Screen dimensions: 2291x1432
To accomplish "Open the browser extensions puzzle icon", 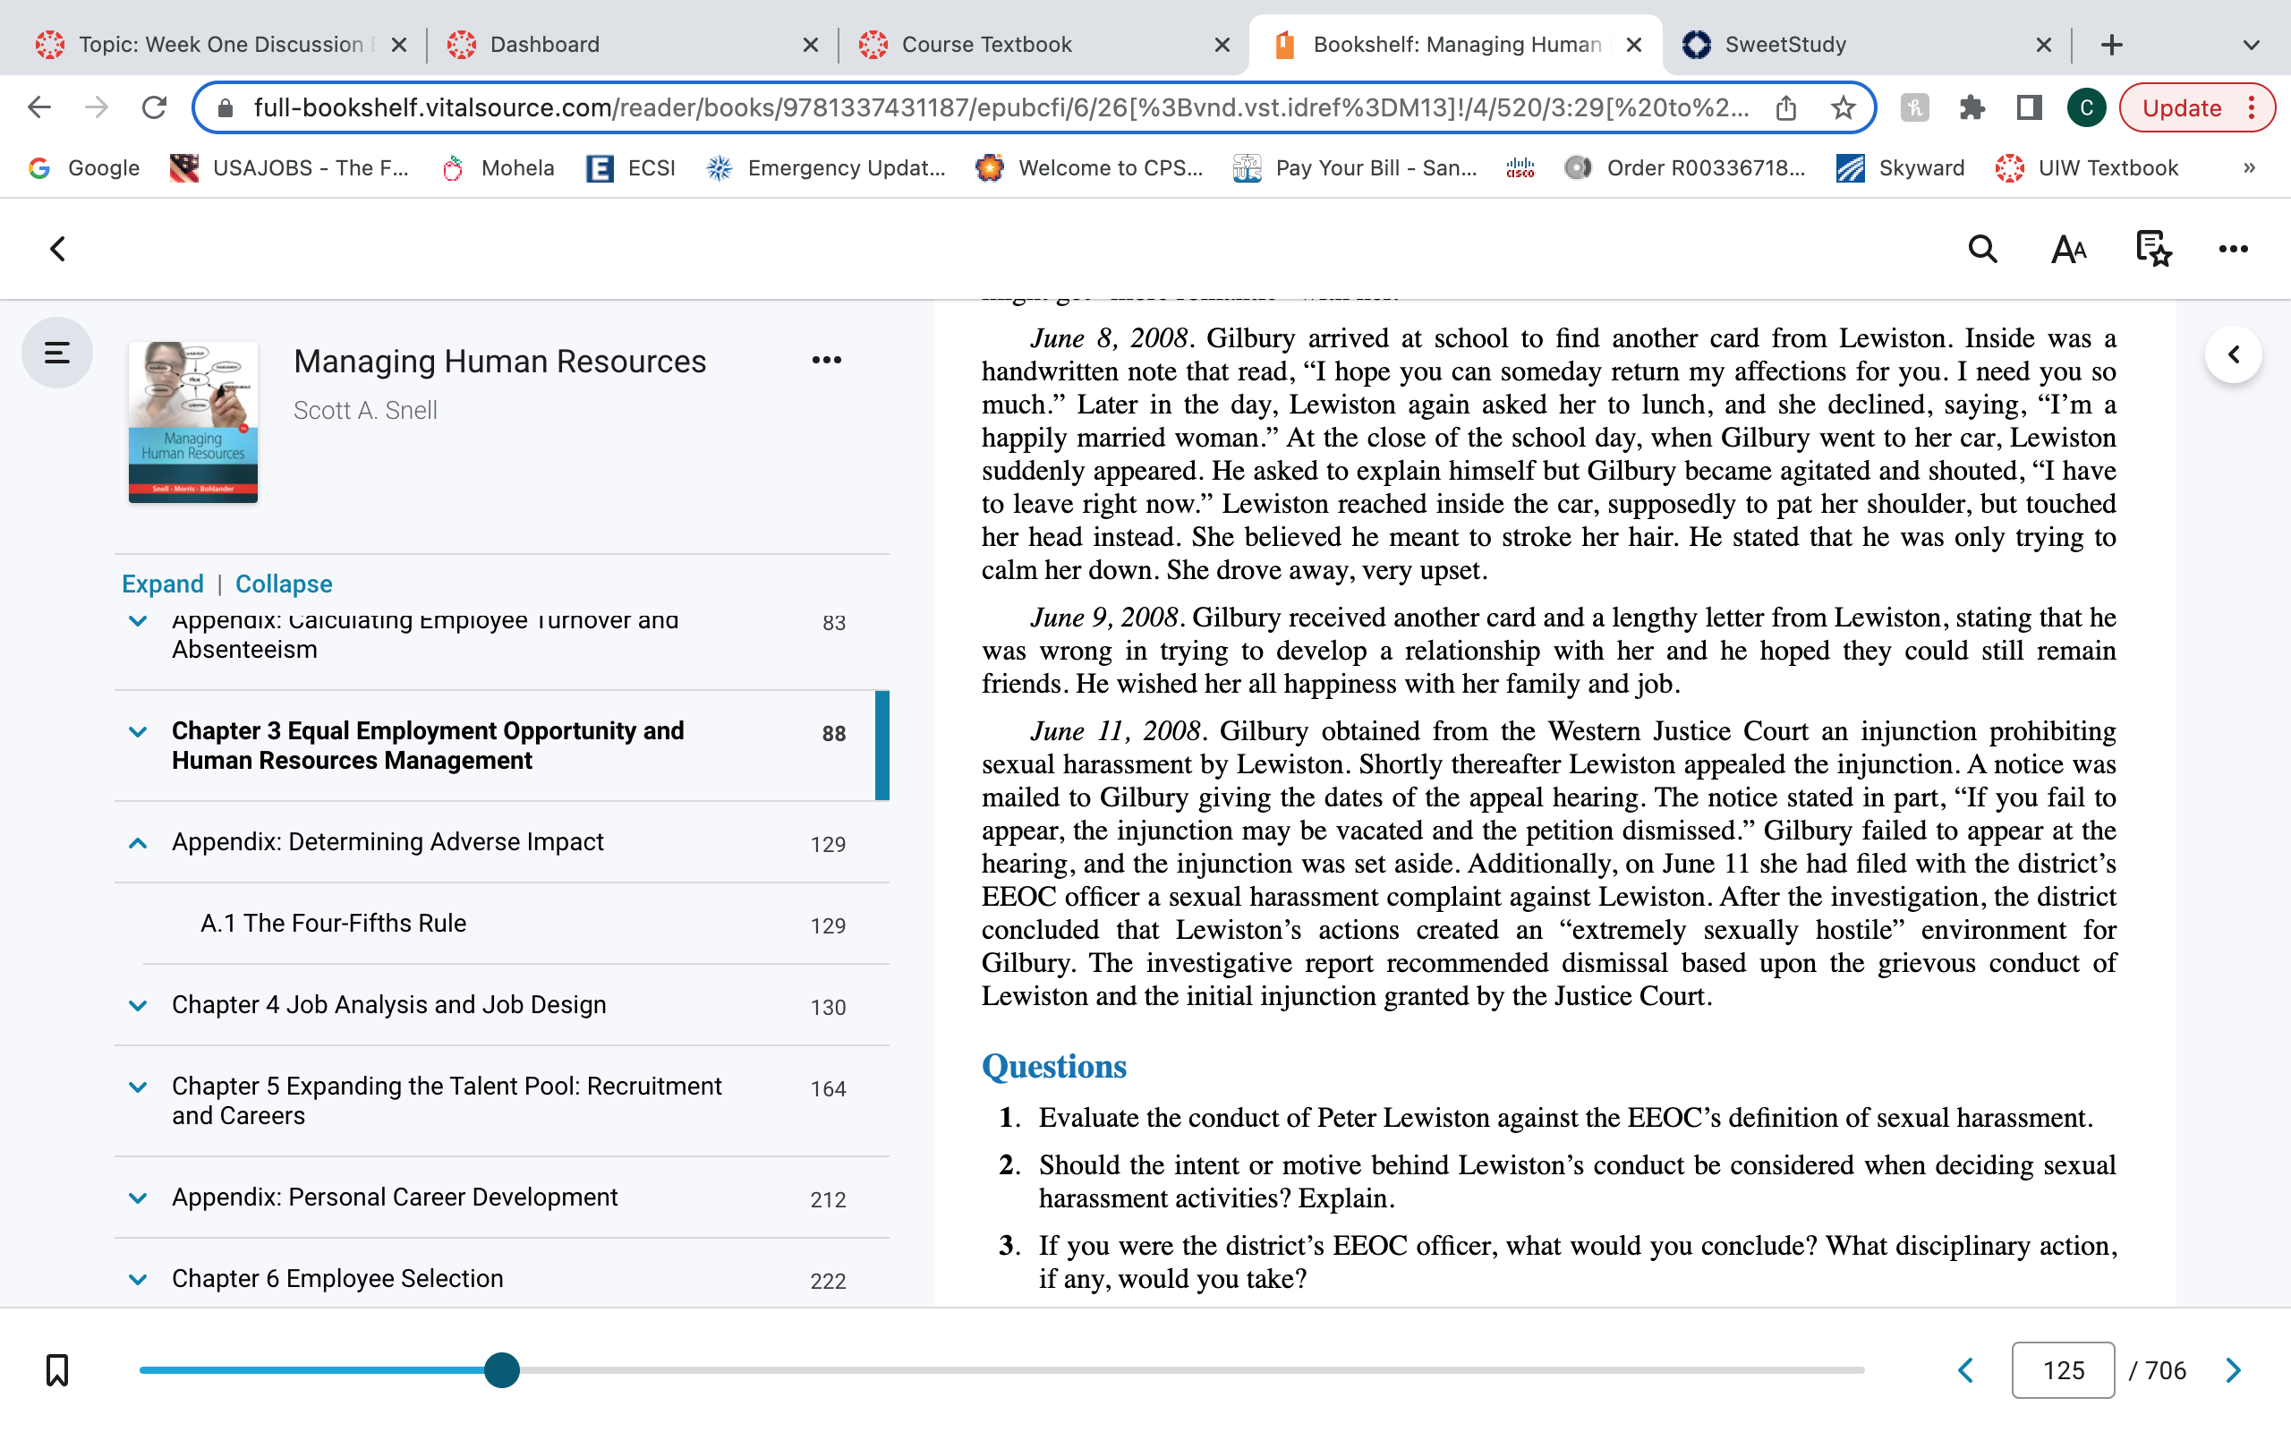I will [1972, 108].
